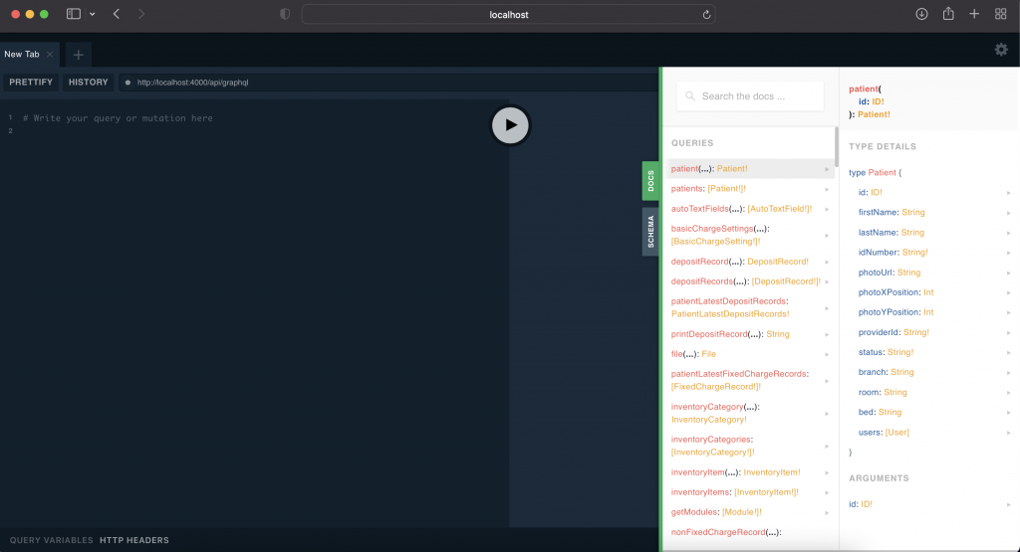Click the queries list scrollbar

tap(836, 147)
